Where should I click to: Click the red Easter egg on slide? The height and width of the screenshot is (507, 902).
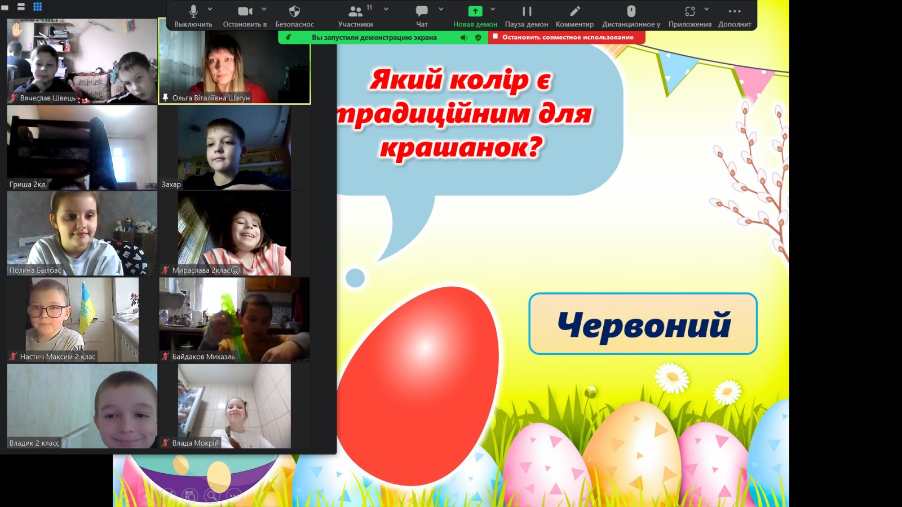click(x=418, y=385)
